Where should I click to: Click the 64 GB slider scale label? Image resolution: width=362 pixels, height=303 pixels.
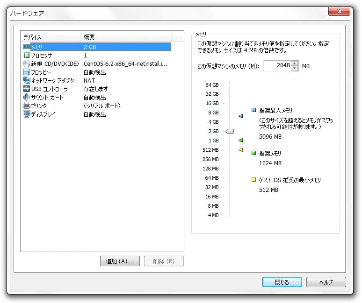tap(212, 85)
